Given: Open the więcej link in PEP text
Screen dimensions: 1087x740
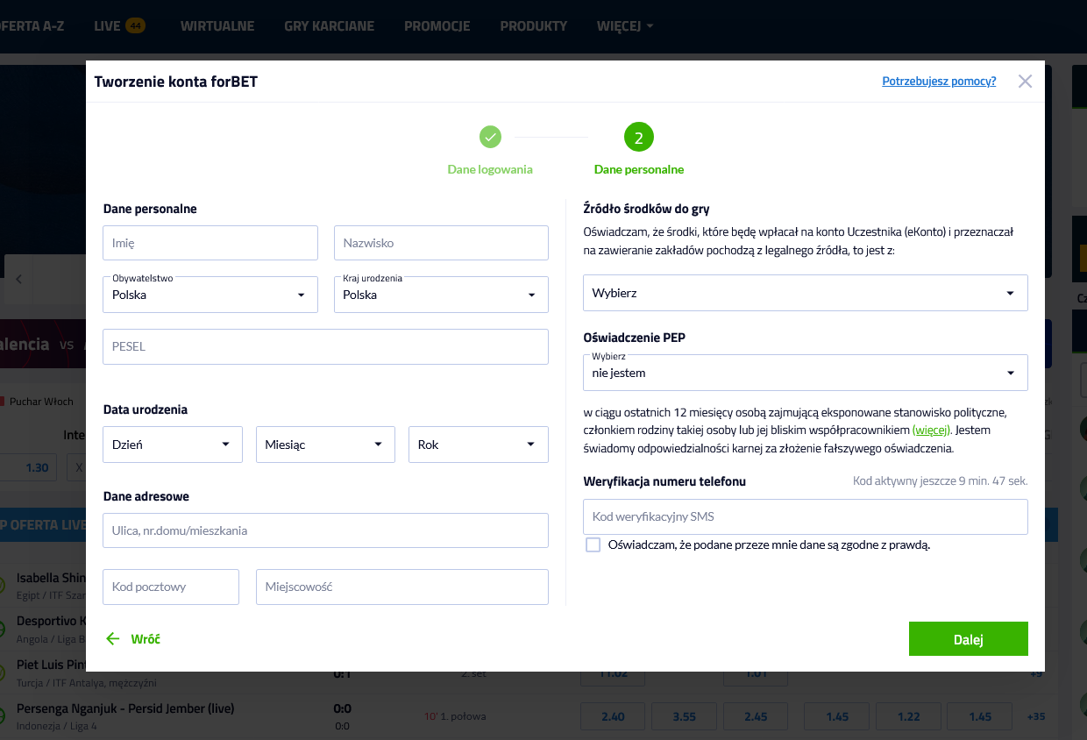Looking at the screenshot, I should pos(931,430).
